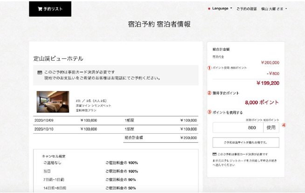Viewport: 305px width, 193px height.
Task: Open ご予約の確認 link
Action: pyautogui.click(x=246, y=9)
